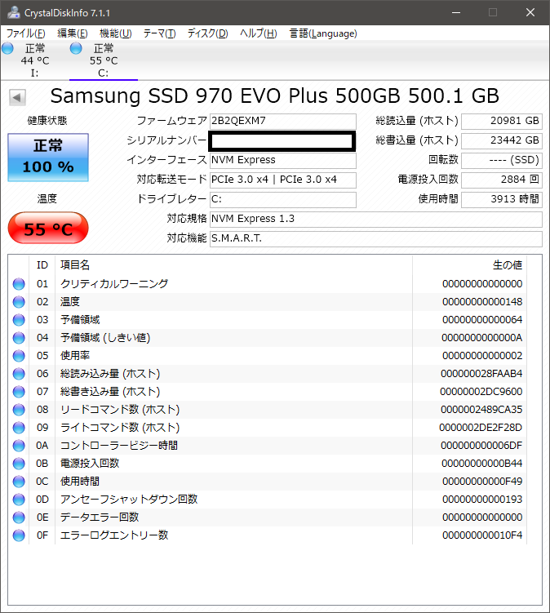Open the 機能(U) menu

click(x=115, y=33)
